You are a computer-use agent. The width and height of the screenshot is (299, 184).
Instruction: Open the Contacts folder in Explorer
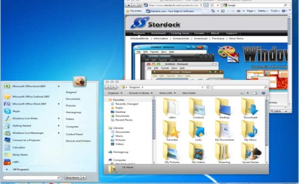point(198,109)
